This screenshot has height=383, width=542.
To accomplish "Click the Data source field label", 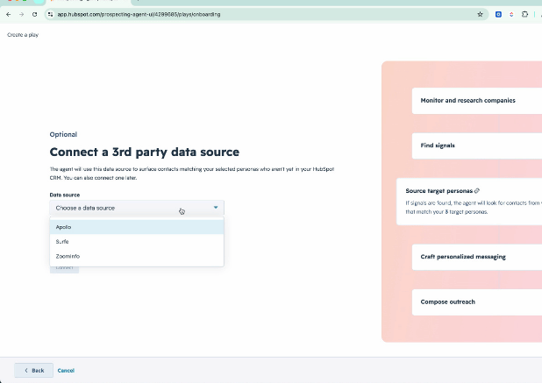I will 65,195.
